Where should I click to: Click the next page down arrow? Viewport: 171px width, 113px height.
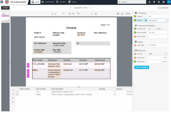tap(56, 14)
